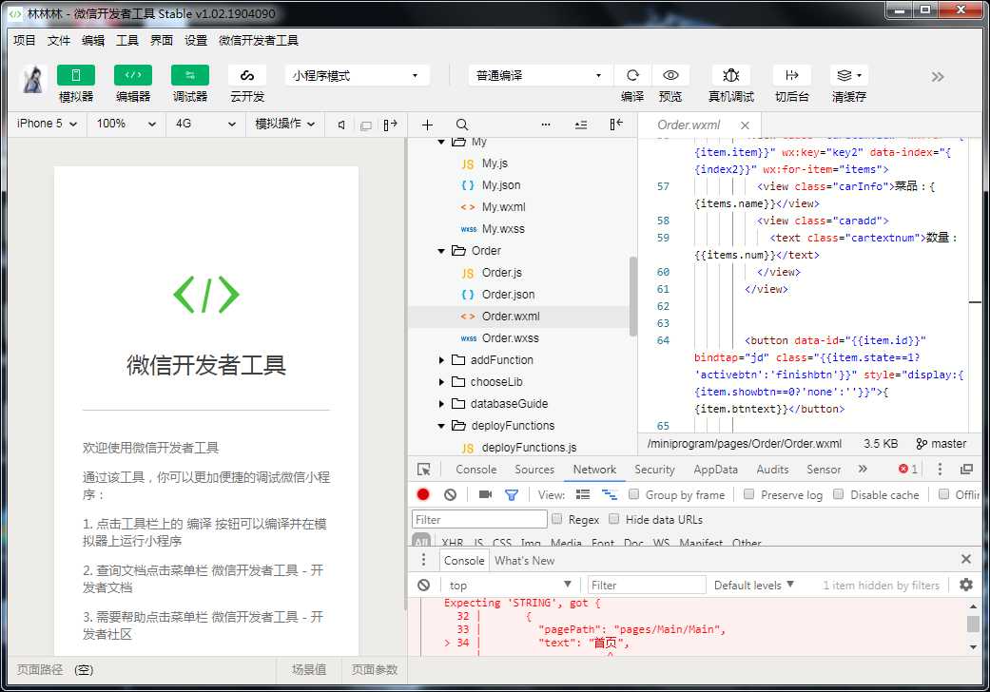Open deployFunctions.js file

(x=529, y=448)
